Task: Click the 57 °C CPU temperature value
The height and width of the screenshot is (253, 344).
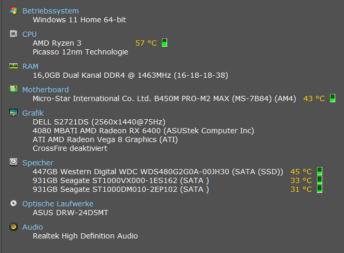Action: tap(146, 43)
